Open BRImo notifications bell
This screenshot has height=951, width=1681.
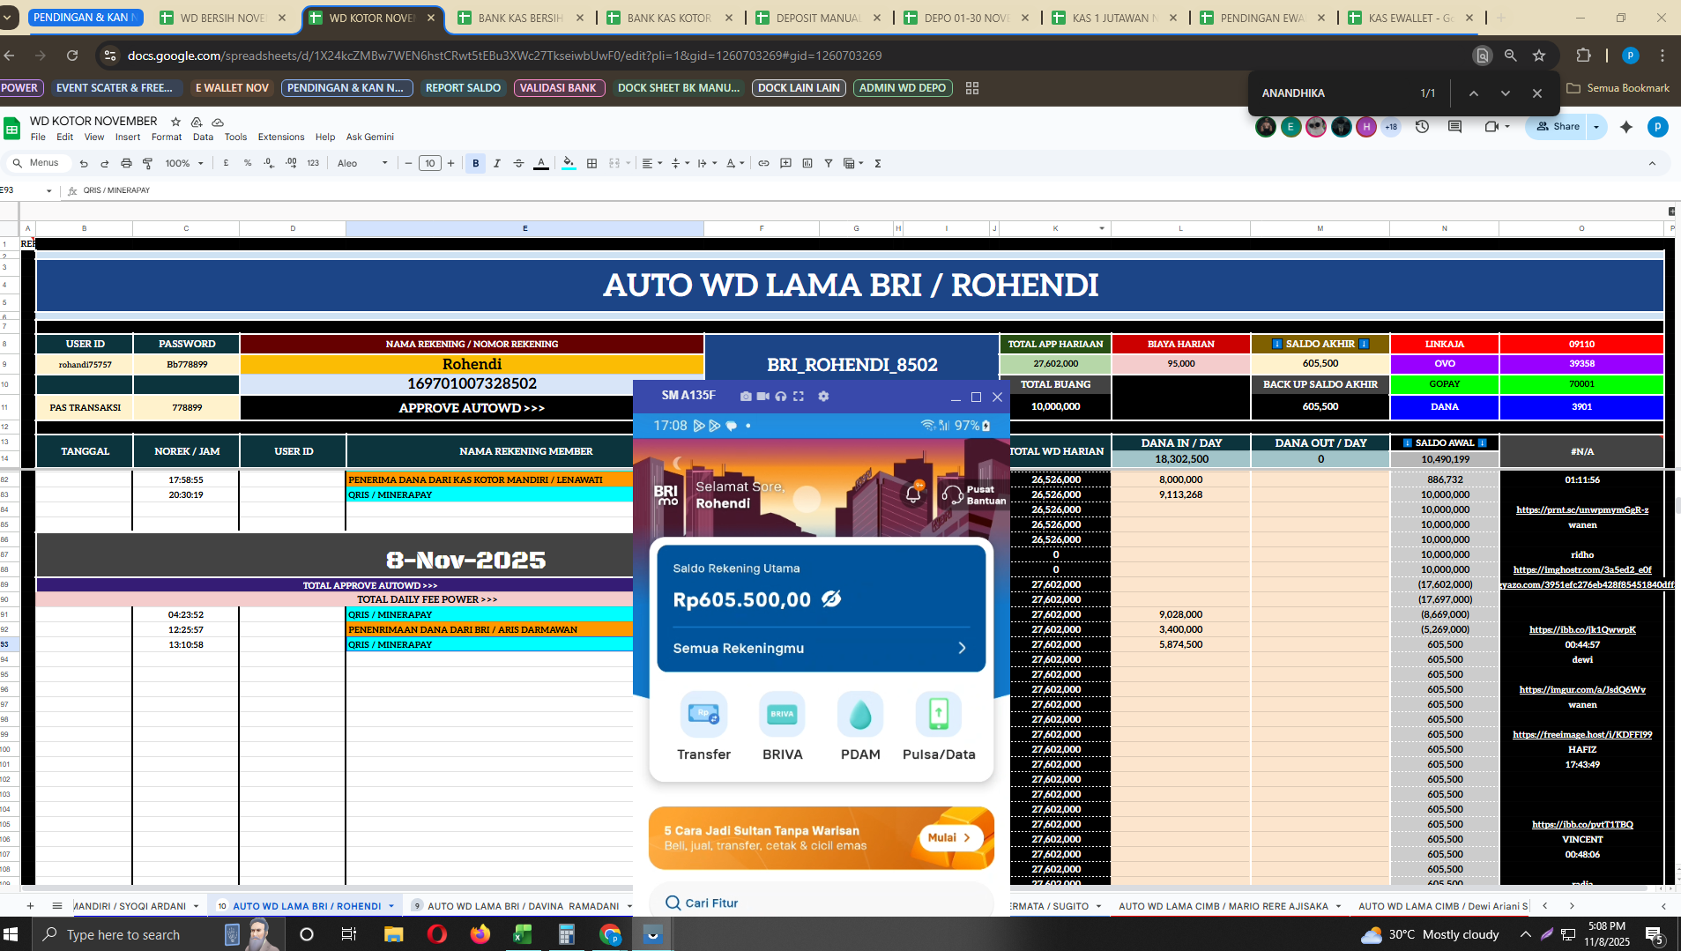tap(914, 493)
